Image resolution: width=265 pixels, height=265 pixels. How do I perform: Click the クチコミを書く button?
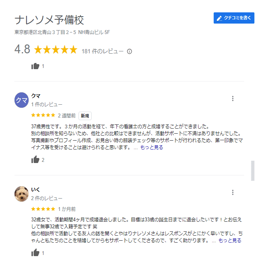234,18
